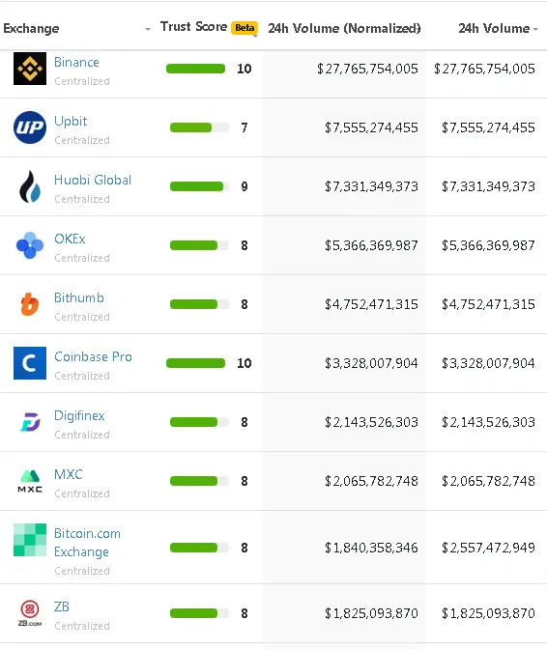Click the OKEx blue dots logo
Image resolution: width=547 pixels, height=649 pixels.
30,245
